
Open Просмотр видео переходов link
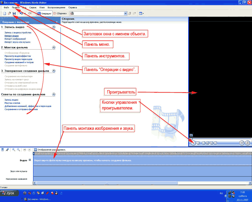coord(18,59)
